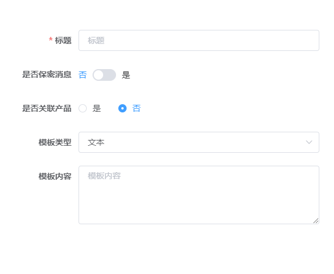Click the resize grip at the textarea corner

(316, 221)
